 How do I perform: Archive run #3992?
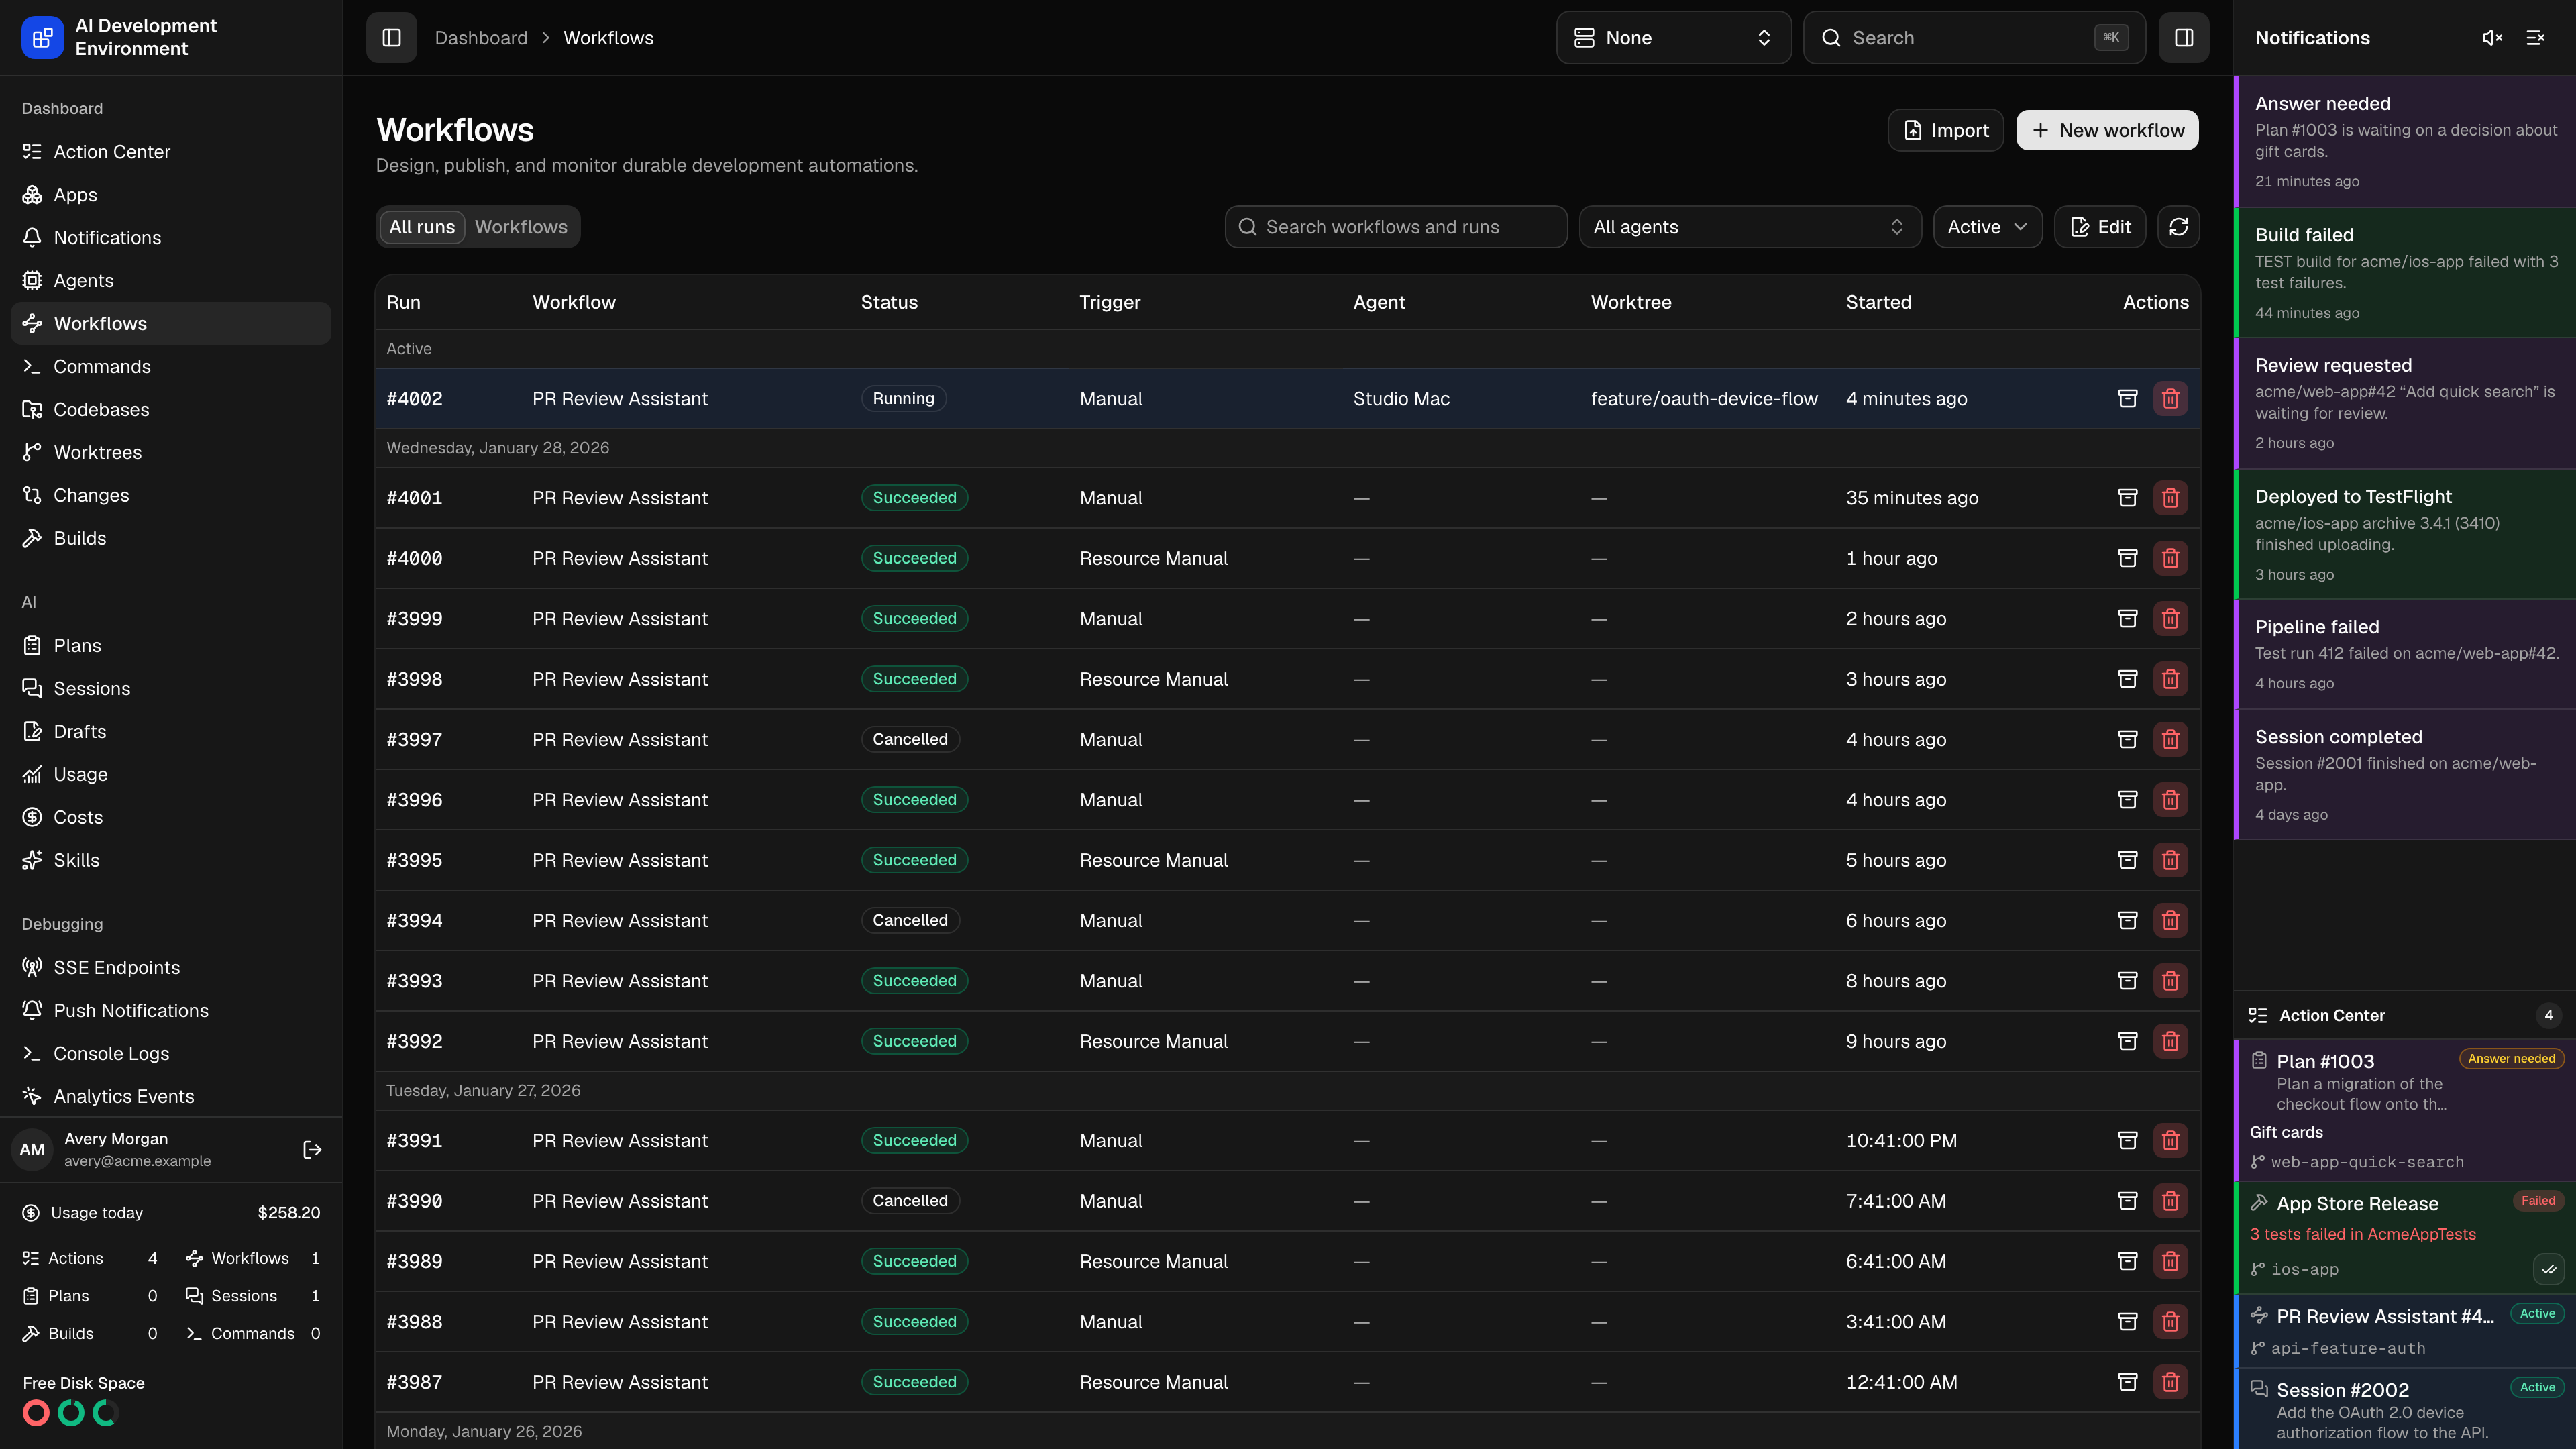2128,1041
